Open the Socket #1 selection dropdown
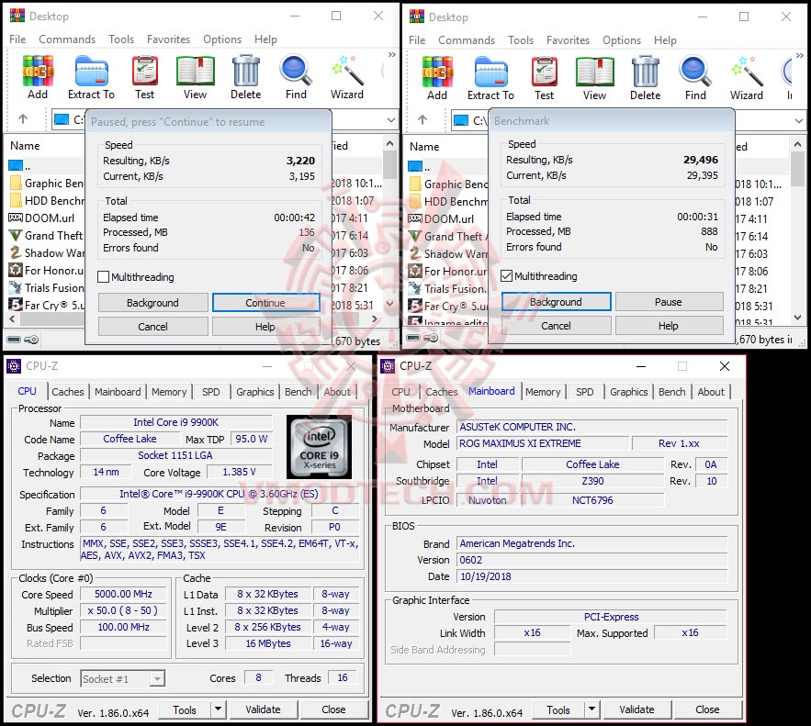811x726 pixels. tap(157, 679)
